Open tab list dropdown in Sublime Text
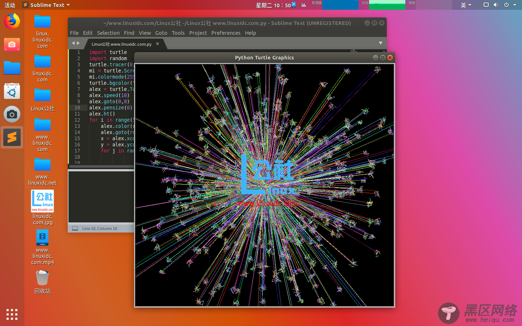The width and height of the screenshot is (522, 326). pyautogui.click(x=381, y=43)
